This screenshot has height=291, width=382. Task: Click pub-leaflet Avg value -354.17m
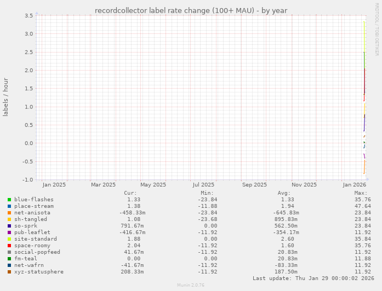click(x=286, y=232)
